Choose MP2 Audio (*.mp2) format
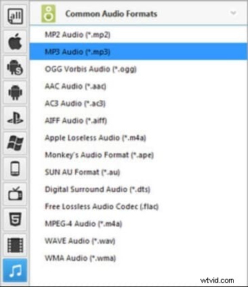The width and height of the screenshot is (248, 287). coord(138,35)
